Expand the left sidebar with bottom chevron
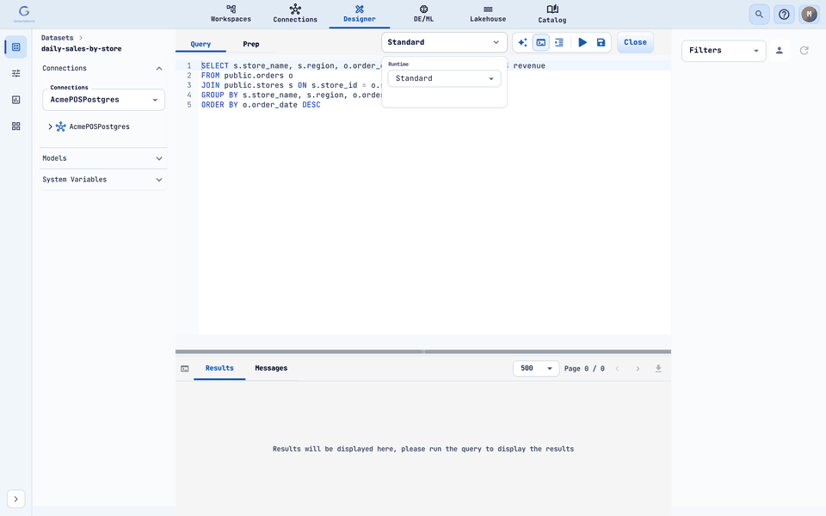This screenshot has height=516, width=826. tap(15, 499)
